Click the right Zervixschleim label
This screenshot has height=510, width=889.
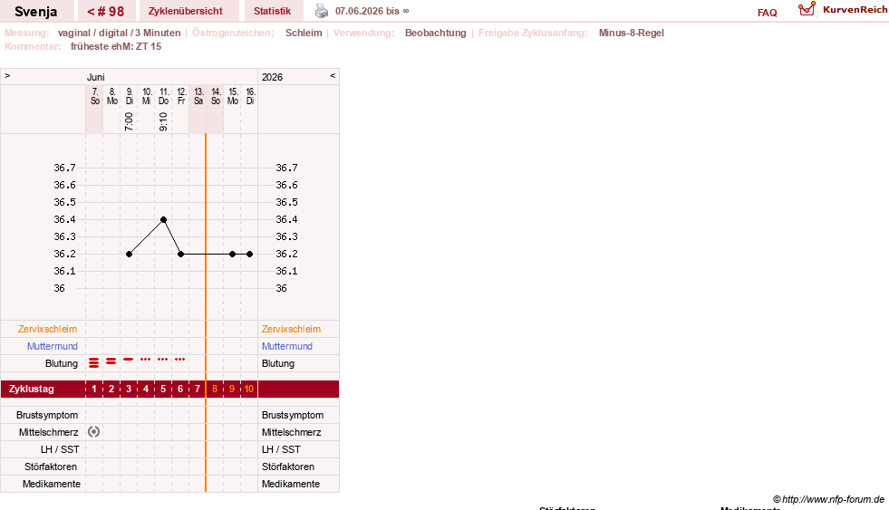click(292, 329)
